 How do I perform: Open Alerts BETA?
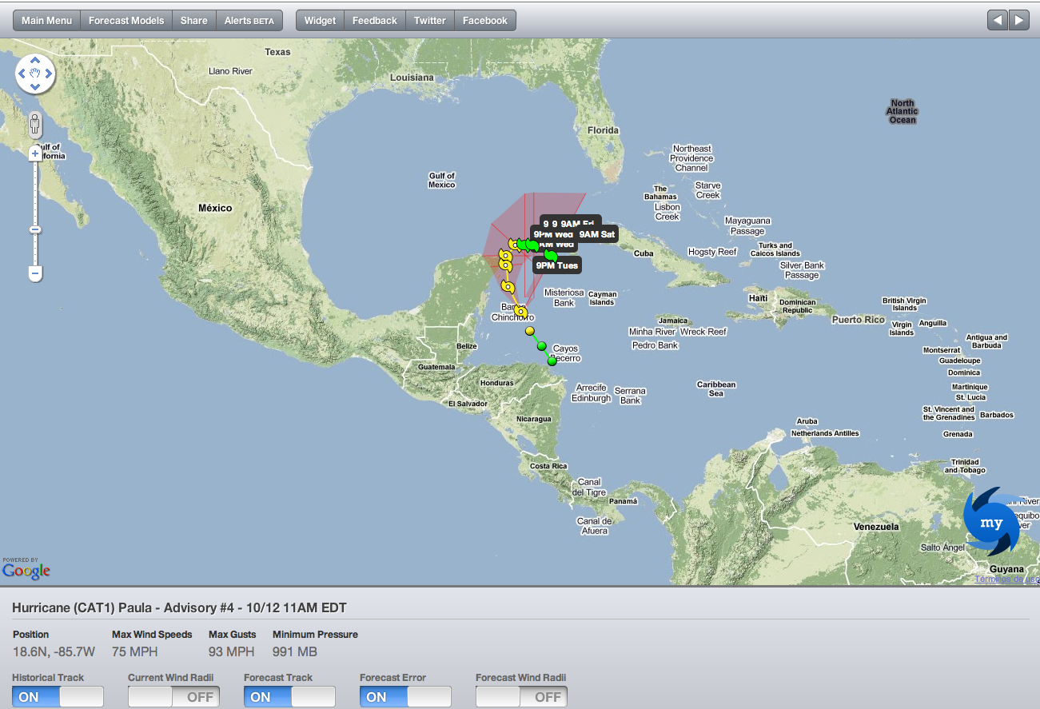click(249, 21)
